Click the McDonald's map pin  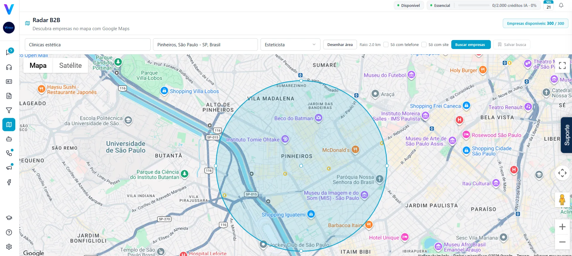(355, 149)
